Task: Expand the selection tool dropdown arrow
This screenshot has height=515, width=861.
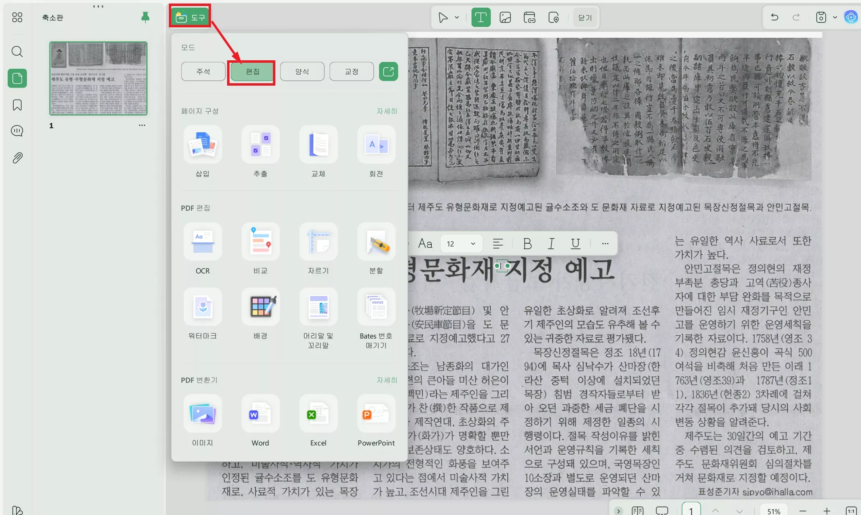Action: (456, 17)
